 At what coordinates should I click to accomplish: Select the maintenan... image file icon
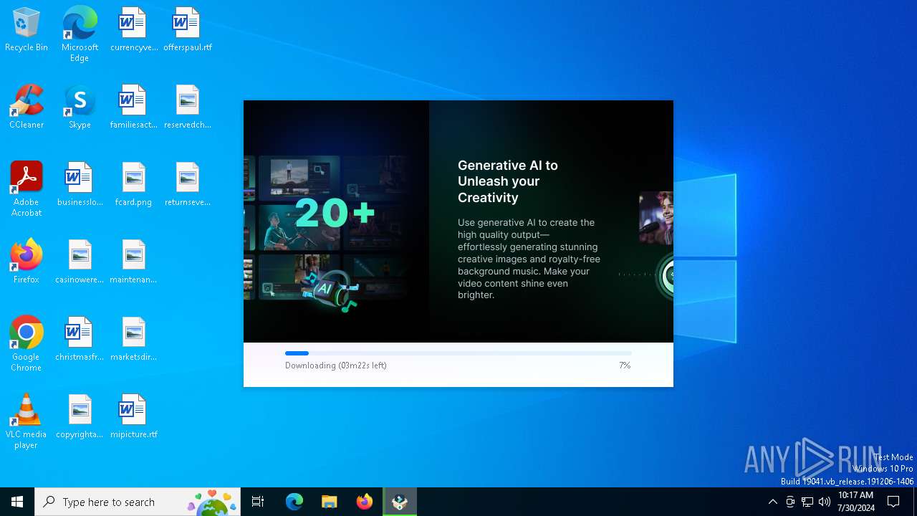pyautogui.click(x=133, y=262)
